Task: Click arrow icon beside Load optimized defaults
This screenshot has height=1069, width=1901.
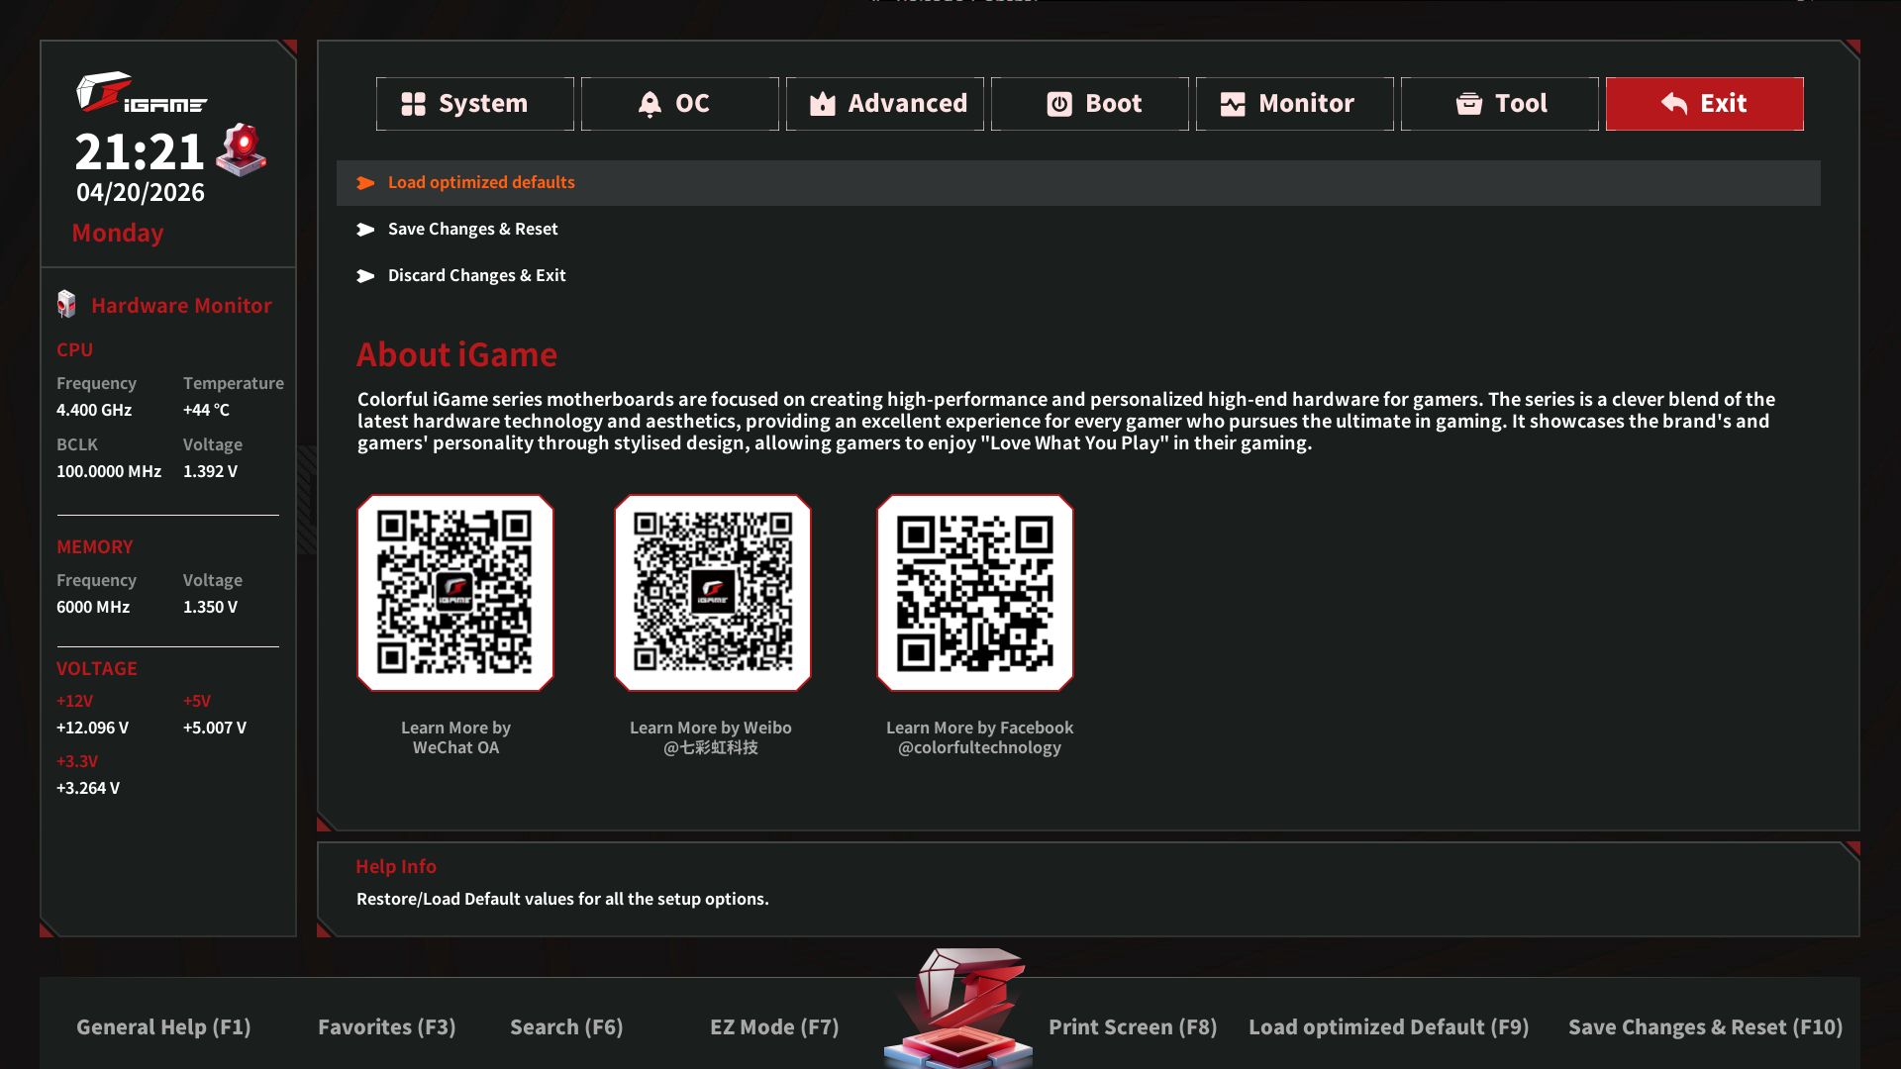Action: [x=365, y=183]
